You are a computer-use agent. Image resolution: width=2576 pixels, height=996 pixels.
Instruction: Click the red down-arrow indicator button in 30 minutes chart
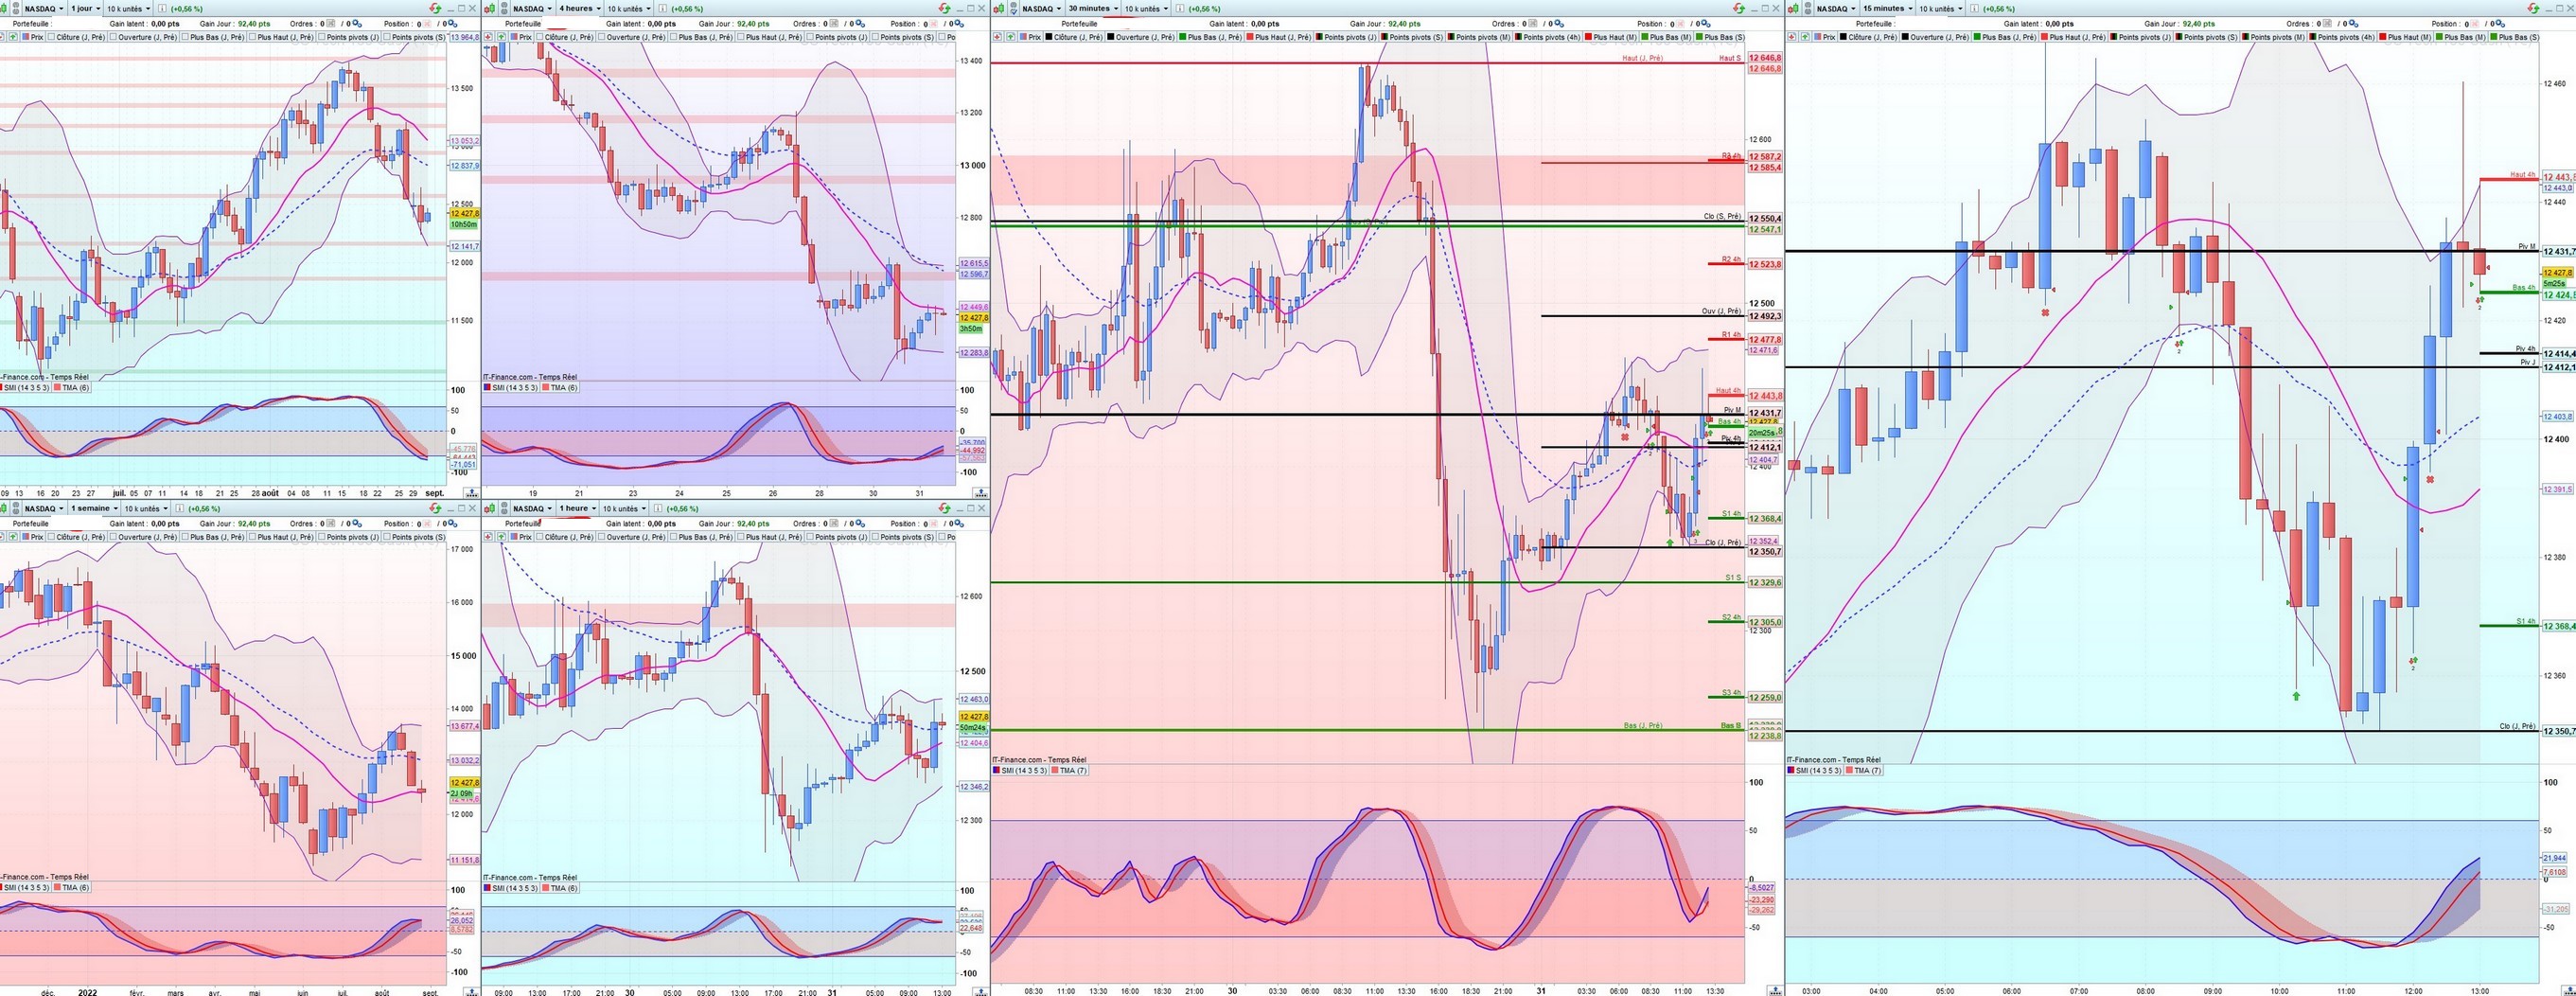[x=997, y=37]
